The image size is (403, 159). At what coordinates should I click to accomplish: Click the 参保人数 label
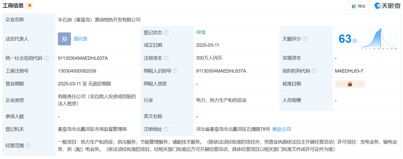[x=15, y=117]
